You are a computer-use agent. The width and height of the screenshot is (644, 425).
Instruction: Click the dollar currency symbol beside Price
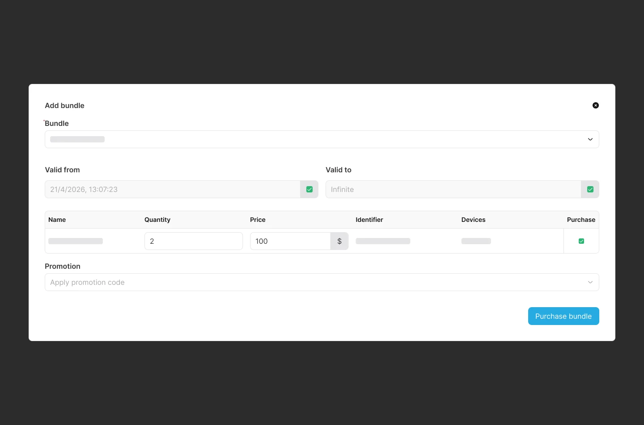pos(339,241)
